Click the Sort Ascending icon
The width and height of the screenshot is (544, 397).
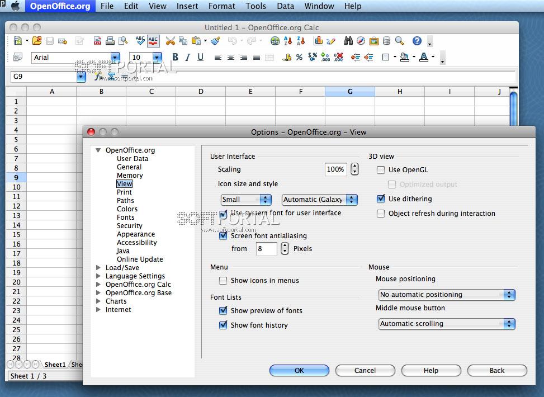click(x=288, y=41)
